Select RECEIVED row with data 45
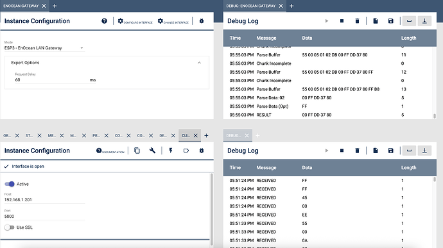The width and height of the screenshot is (443, 248). click(x=328, y=198)
